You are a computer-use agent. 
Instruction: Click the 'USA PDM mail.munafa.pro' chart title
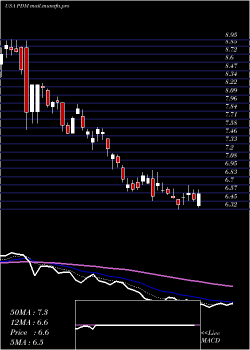pyautogui.click(x=37, y=6)
